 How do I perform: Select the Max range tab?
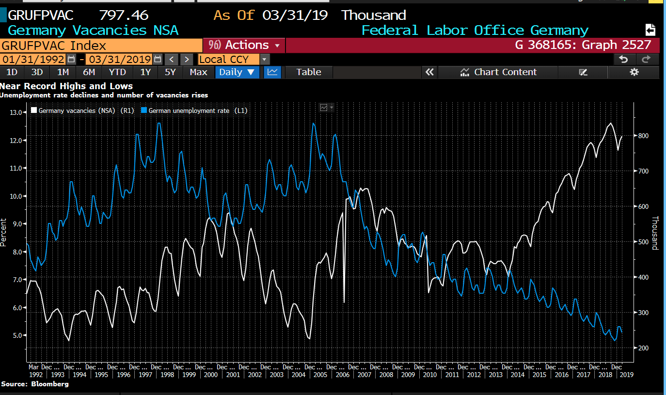coord(199,72)
